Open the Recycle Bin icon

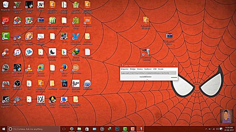[x=6, y=6]
